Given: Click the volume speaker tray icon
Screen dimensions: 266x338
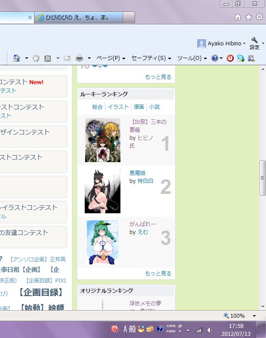Looking at the screenshot, I should (209, 330).
